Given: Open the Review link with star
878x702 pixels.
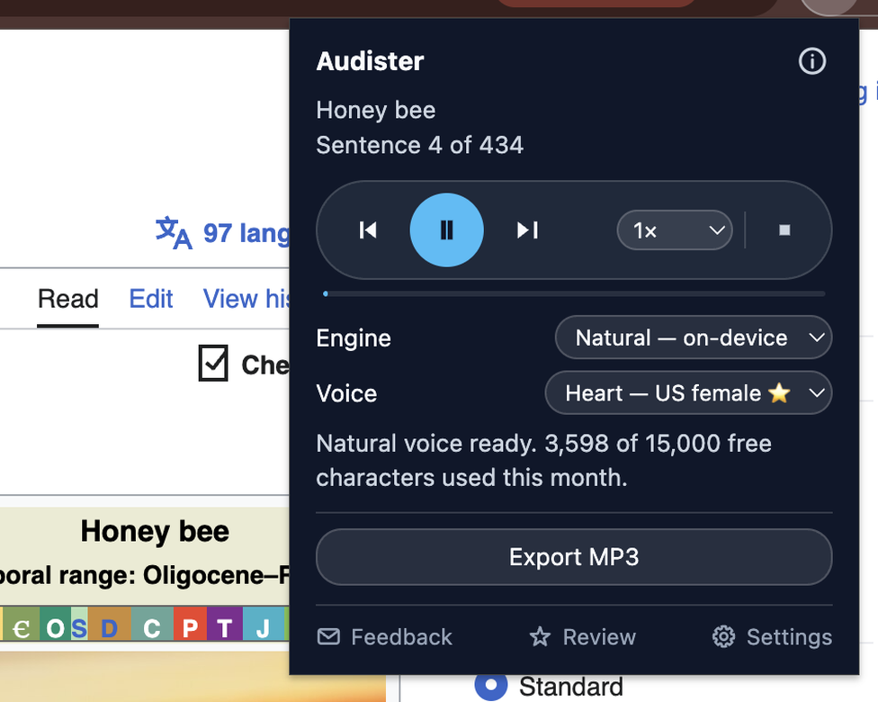Looking at the screenshot, I should coord(582,637).
